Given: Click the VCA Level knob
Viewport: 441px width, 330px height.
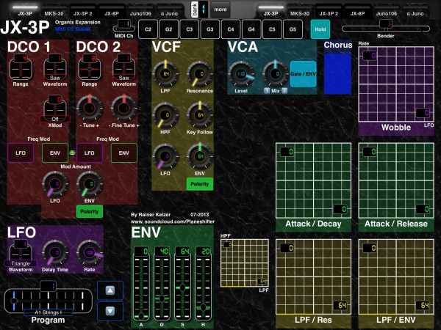Looking at the screenshot, I should click(x=241, y=74).
